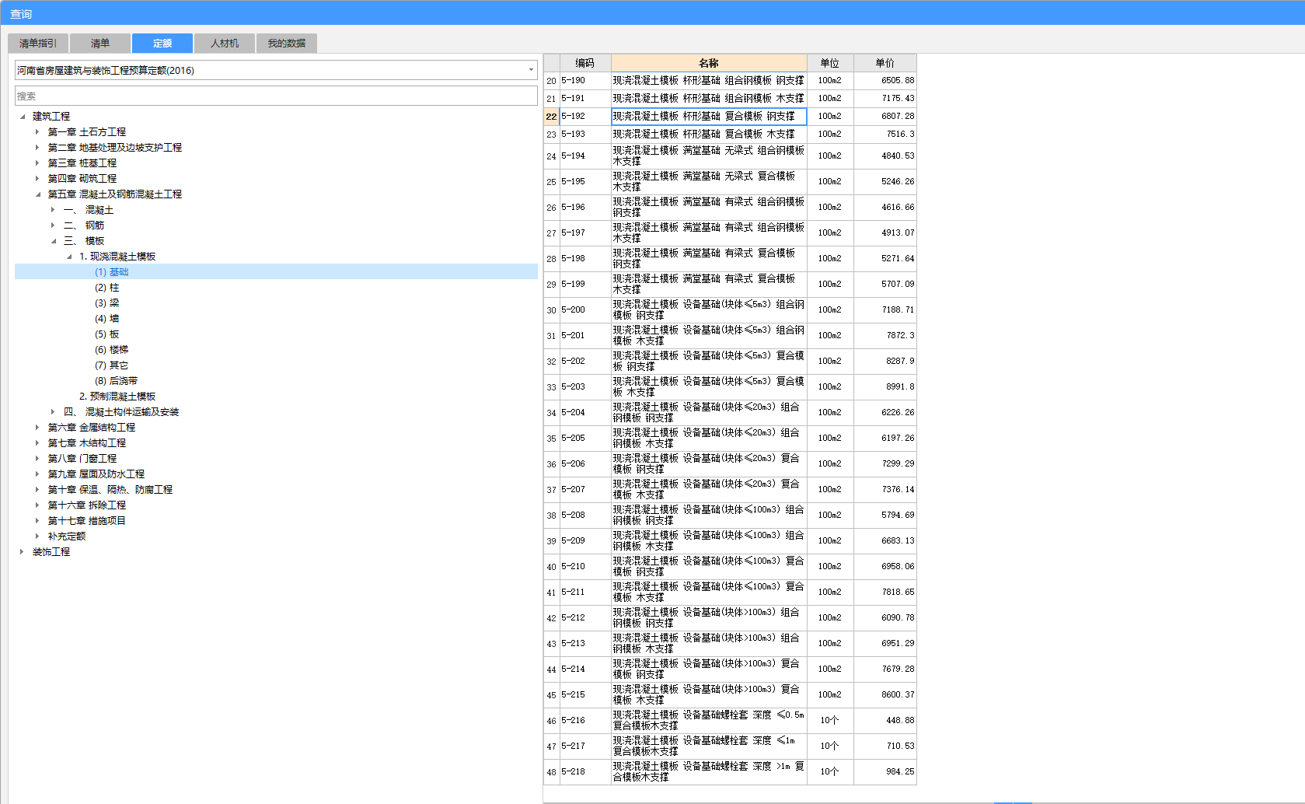Select the (1) 基础 tree item

(x=112, y=272)
